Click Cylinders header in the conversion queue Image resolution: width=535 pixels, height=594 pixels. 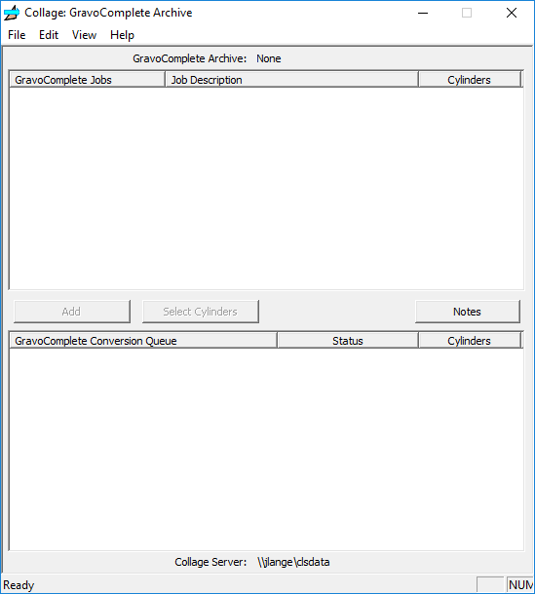[470, 341]
